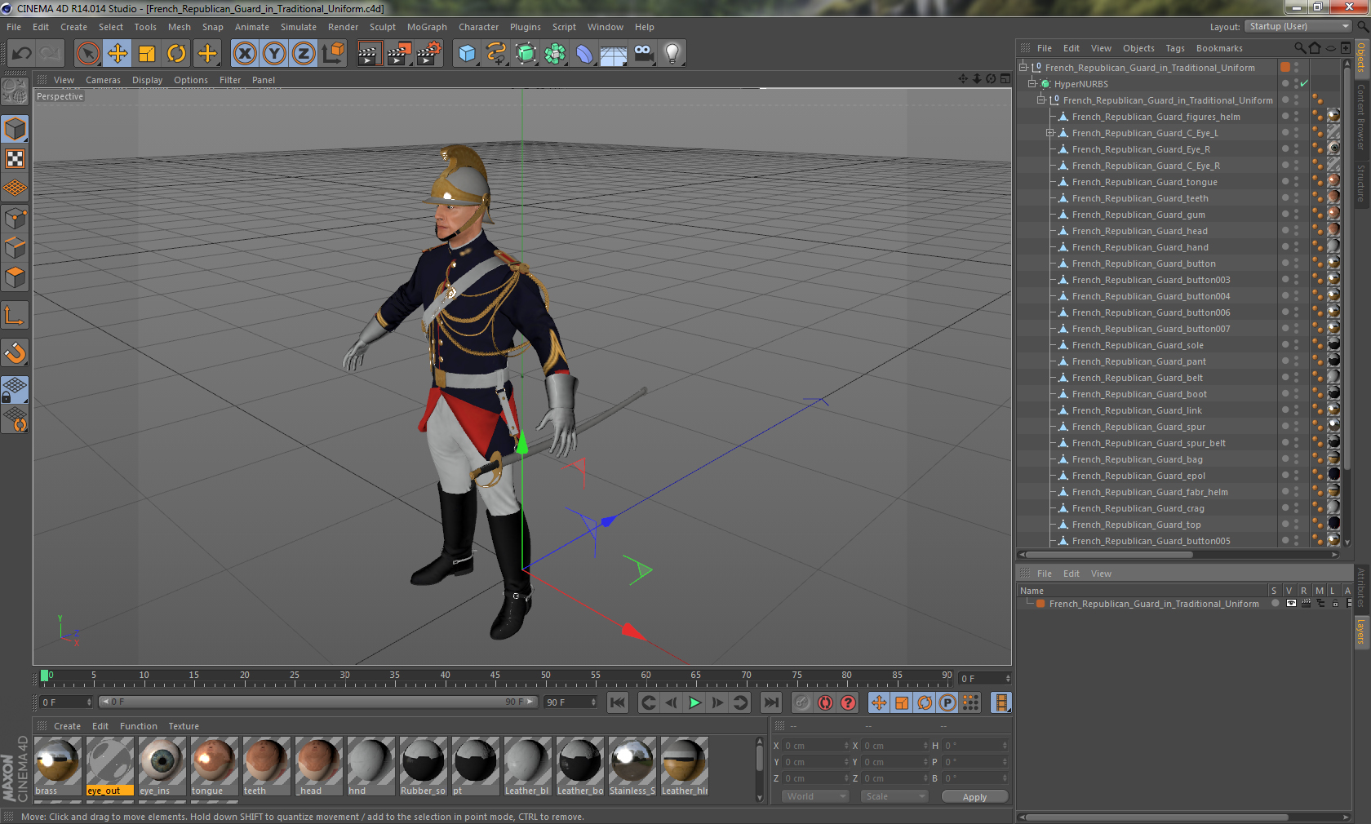
Task: Click the Apply button
Action: coord(974,797)
